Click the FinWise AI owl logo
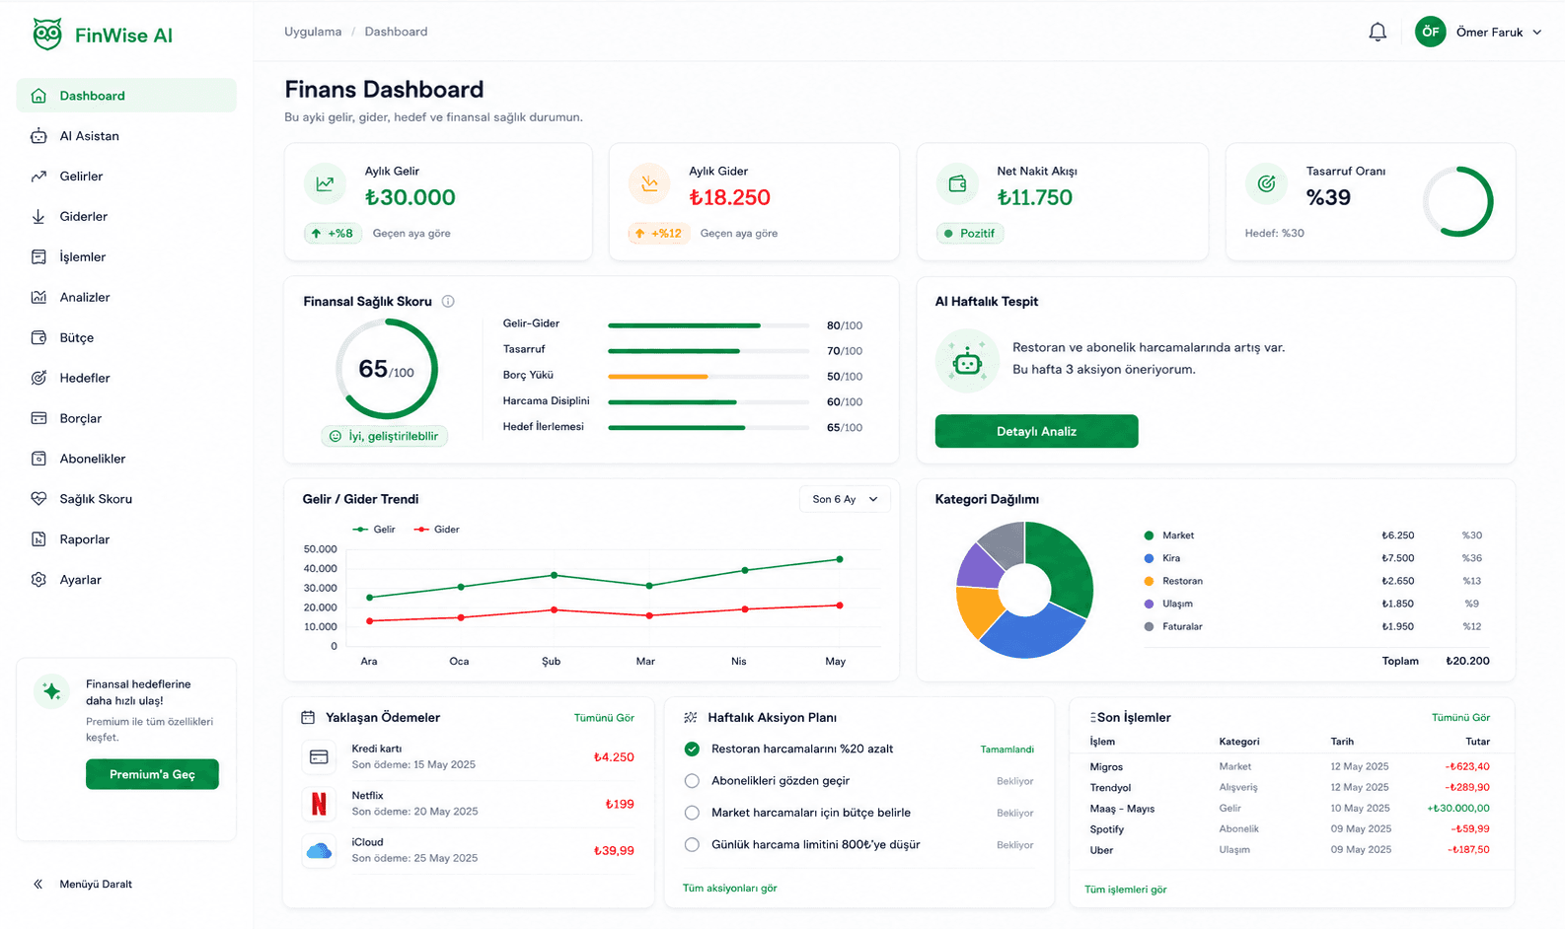The width and height of the screenshot is (1565, 929). tap(46, 35)
